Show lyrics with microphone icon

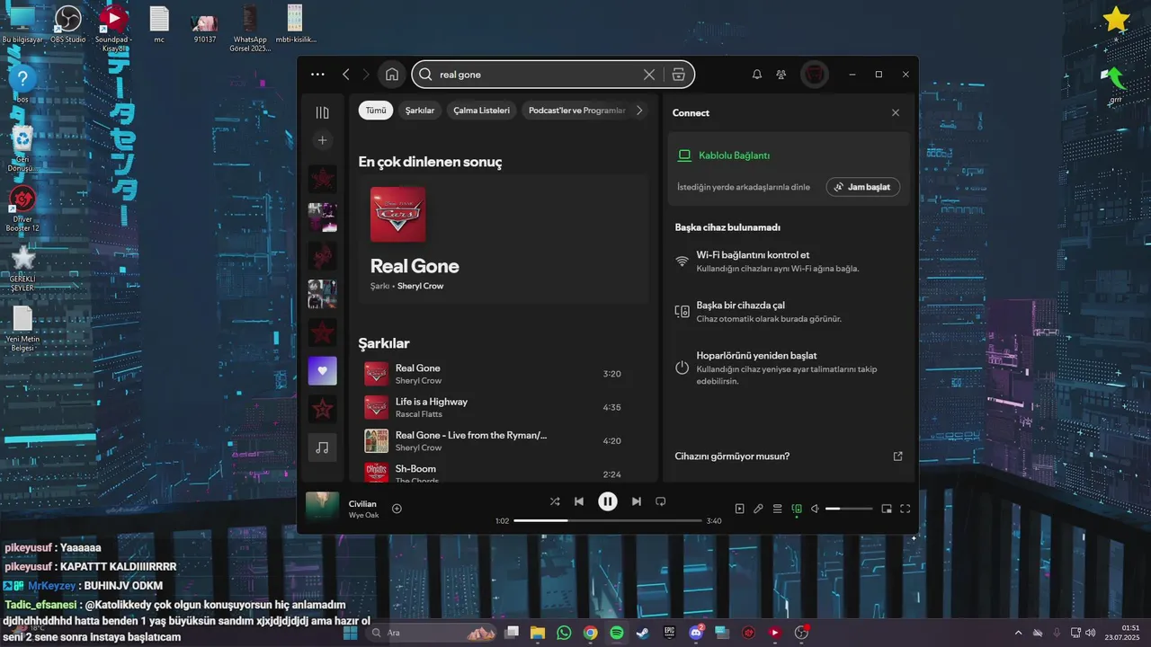pyautogui.click(x=758, y=509)
